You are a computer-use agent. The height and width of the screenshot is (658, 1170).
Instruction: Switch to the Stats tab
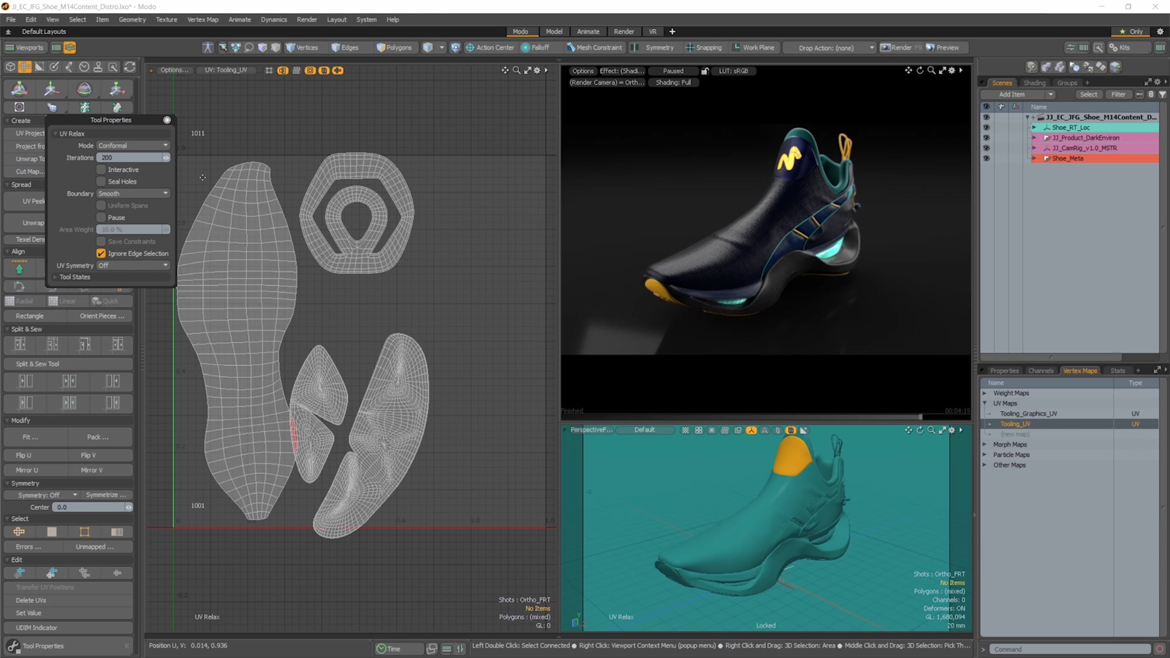tap(1118, 370)
